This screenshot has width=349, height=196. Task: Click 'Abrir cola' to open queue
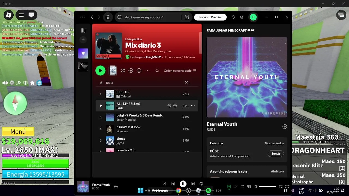tap(277, 171)
